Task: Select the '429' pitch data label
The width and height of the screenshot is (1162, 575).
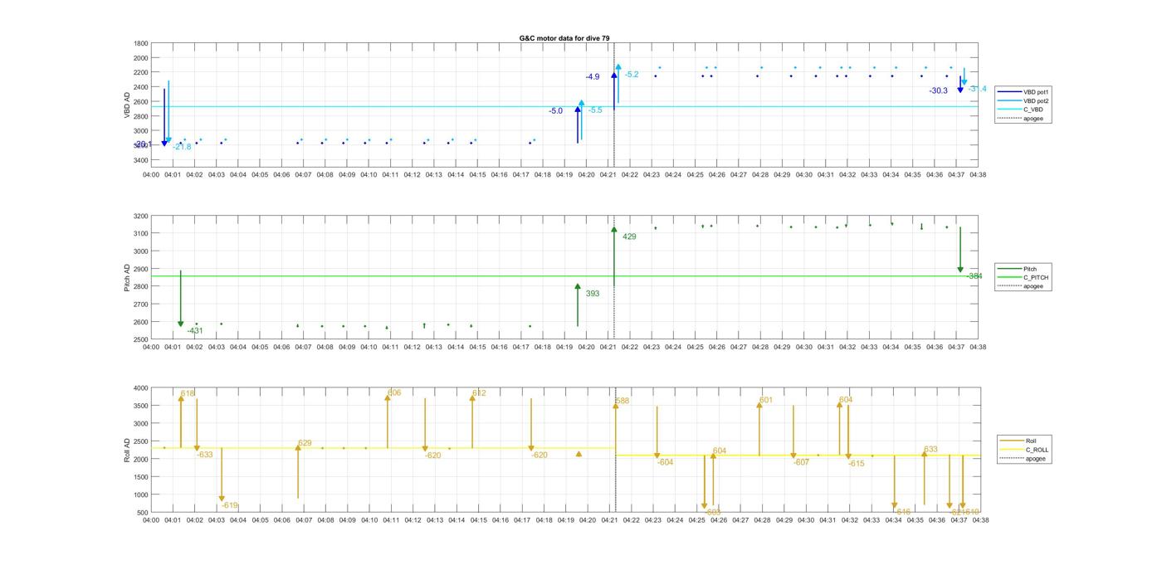Action: tap(629, 237)
